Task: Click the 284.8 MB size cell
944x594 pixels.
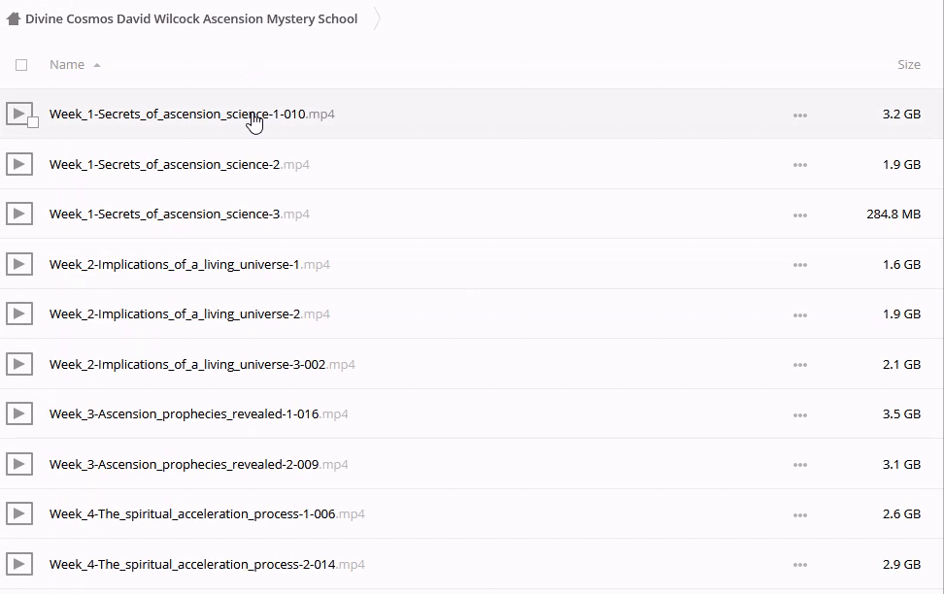Action: 893,214
